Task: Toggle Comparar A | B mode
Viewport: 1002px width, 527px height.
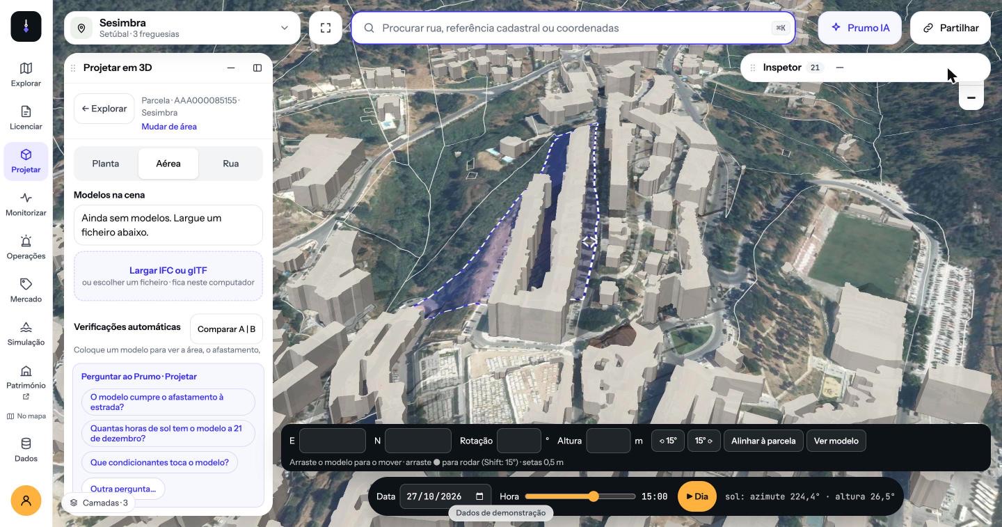Action: [x=226, y=329]
